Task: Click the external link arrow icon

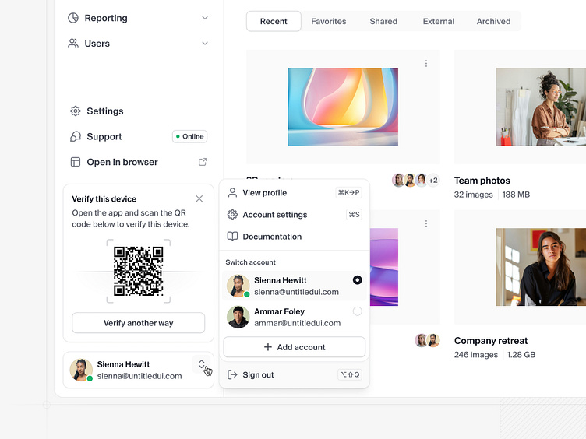Action: (203, 162)
